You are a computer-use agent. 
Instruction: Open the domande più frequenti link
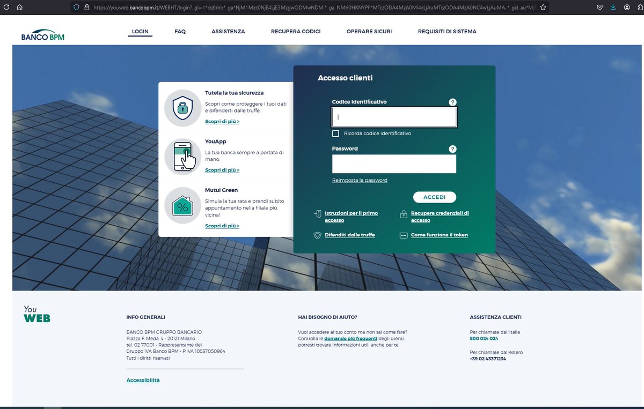(350, 339)
